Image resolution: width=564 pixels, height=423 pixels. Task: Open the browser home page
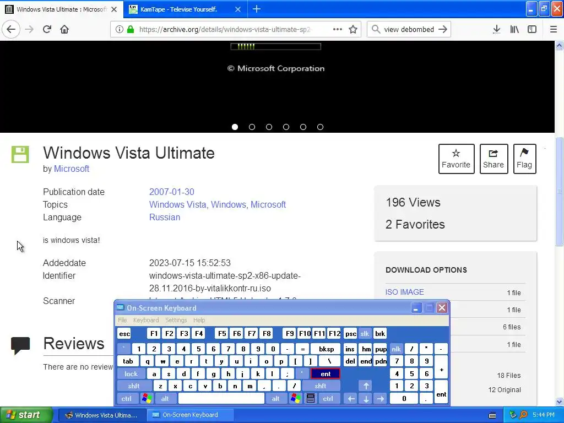(x=64, y=29)
